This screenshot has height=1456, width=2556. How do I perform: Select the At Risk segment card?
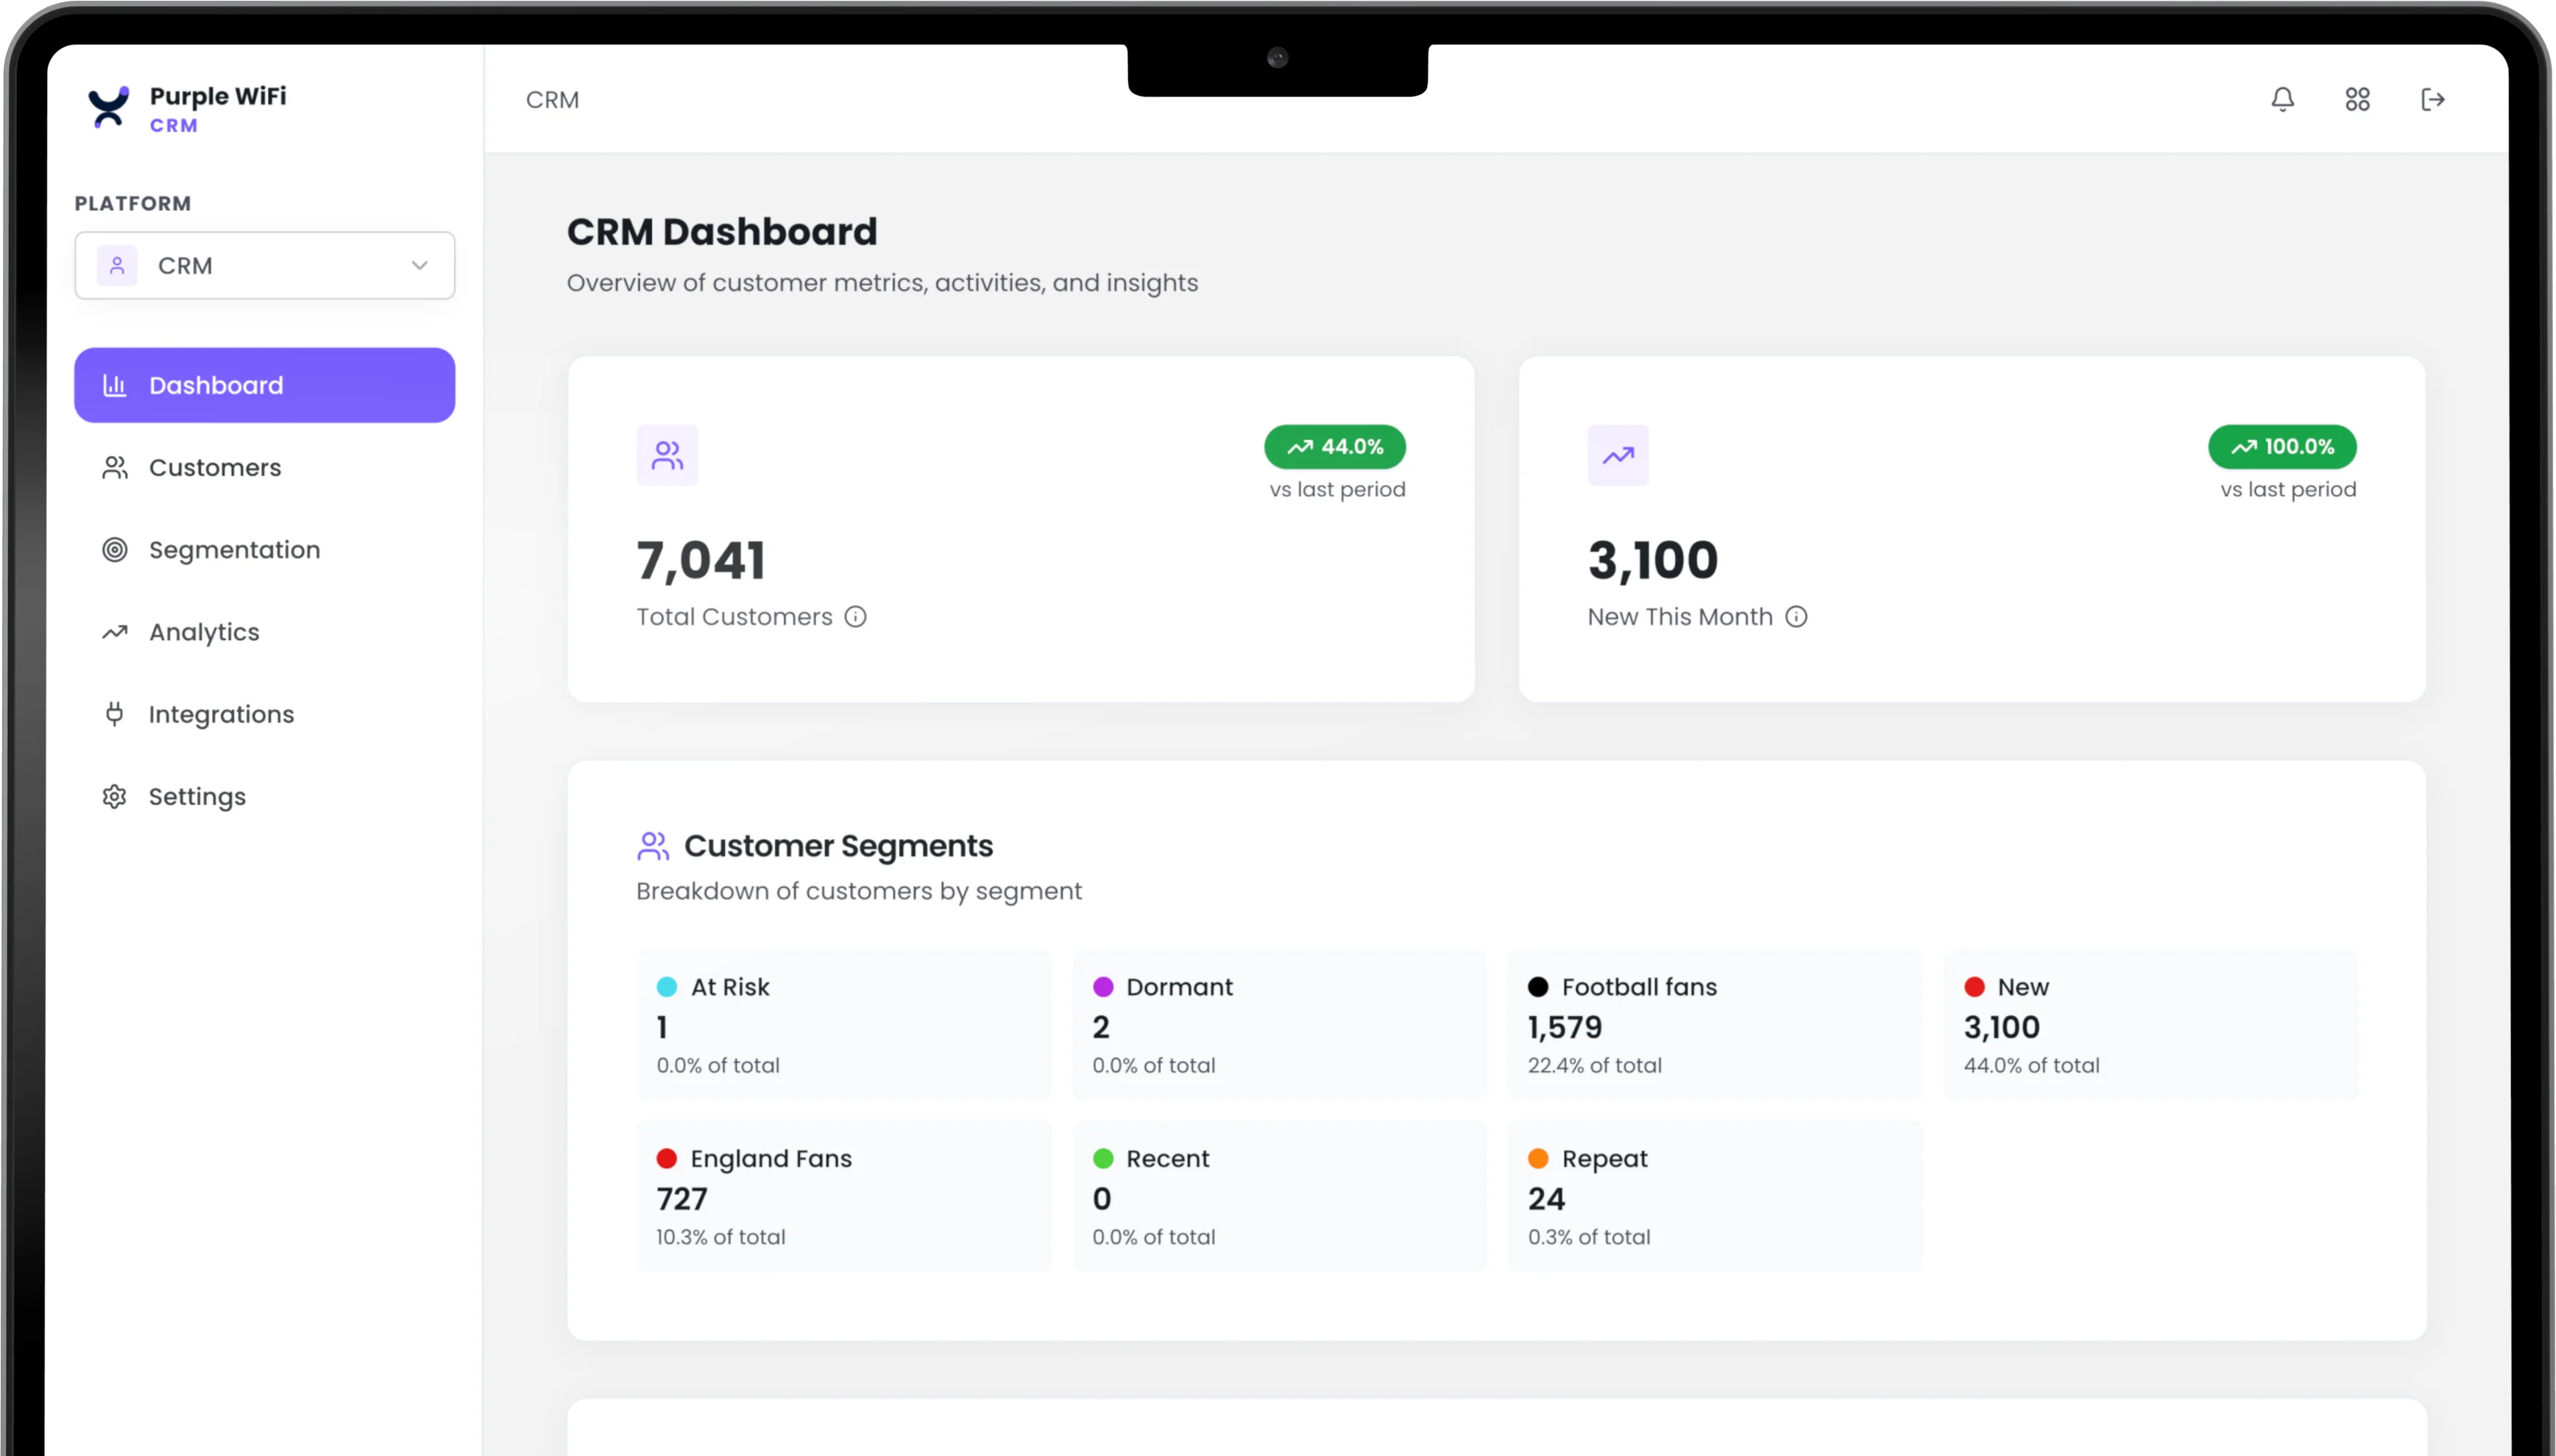pyautogui.click(x=843, y=1024)
